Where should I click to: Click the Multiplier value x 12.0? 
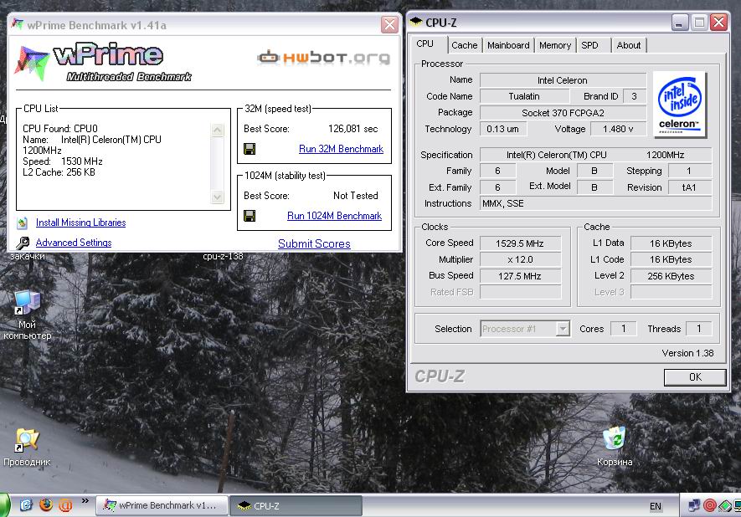click(520, 259)
